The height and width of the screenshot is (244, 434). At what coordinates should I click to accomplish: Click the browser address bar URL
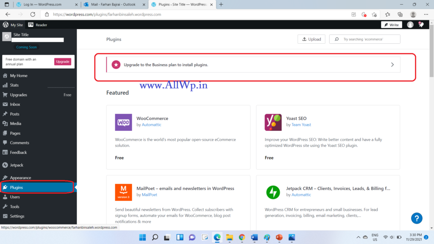click(x=107, y=14)
